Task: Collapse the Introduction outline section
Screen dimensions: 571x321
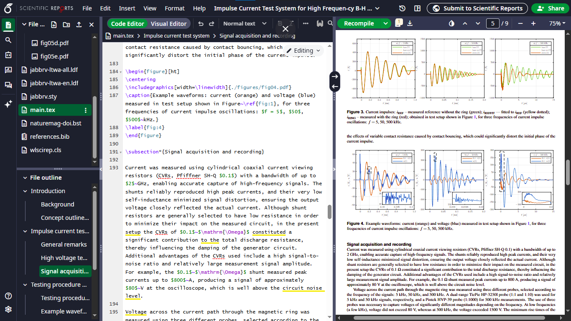Action: click(x=25, y=191)
